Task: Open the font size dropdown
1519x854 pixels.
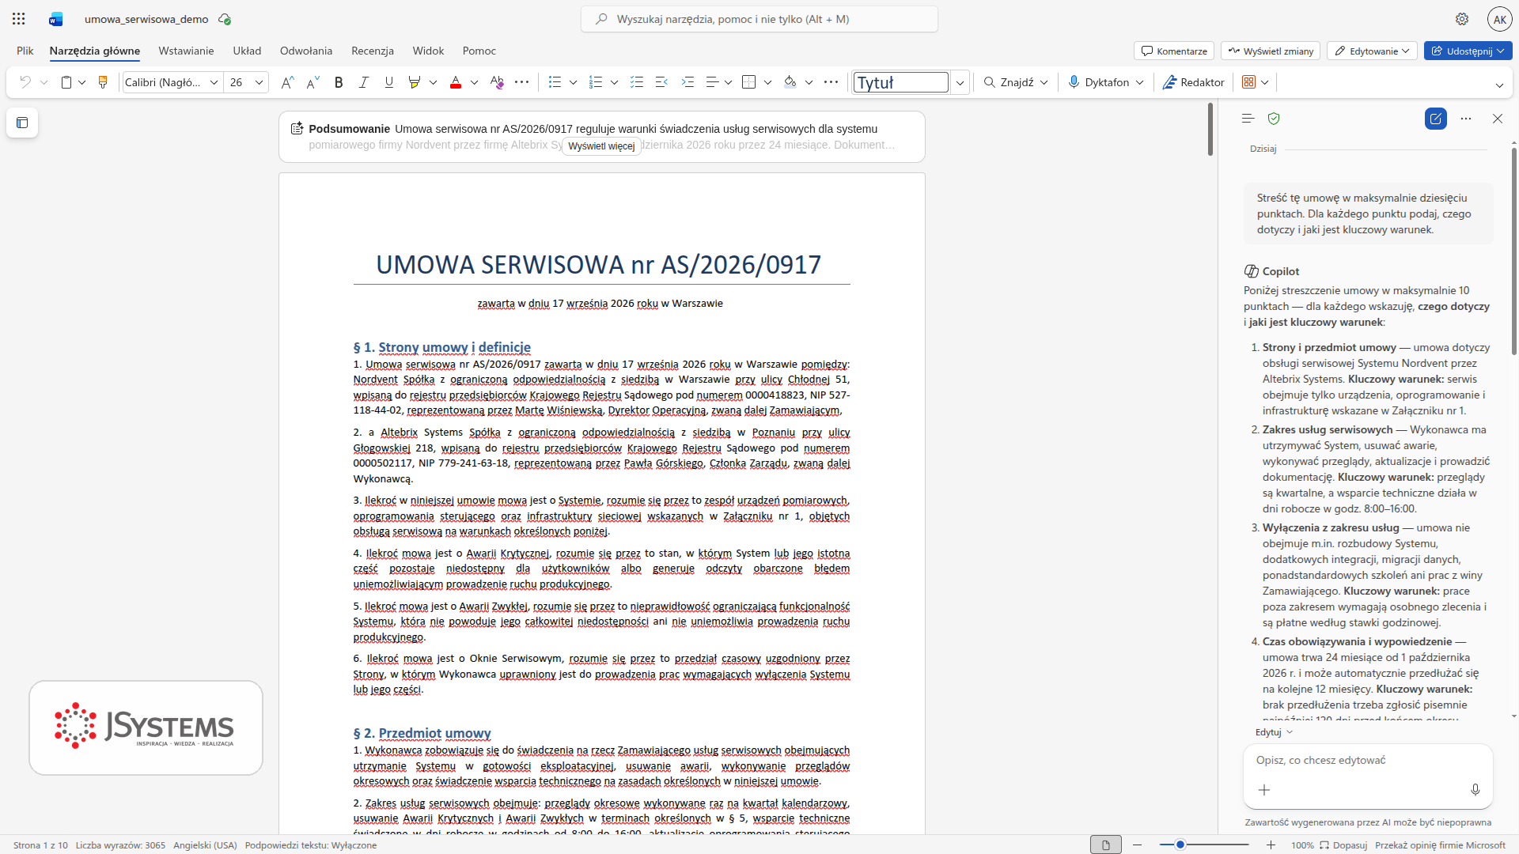Action: [259, 82]
